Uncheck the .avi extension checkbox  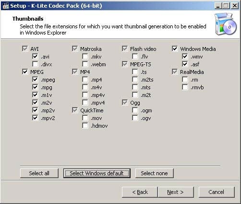[35, 56]
